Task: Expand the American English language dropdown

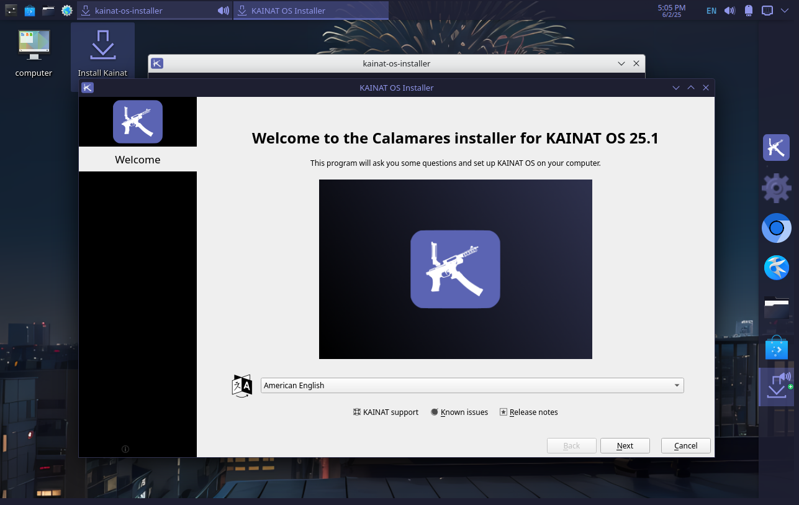Action: 472,385
